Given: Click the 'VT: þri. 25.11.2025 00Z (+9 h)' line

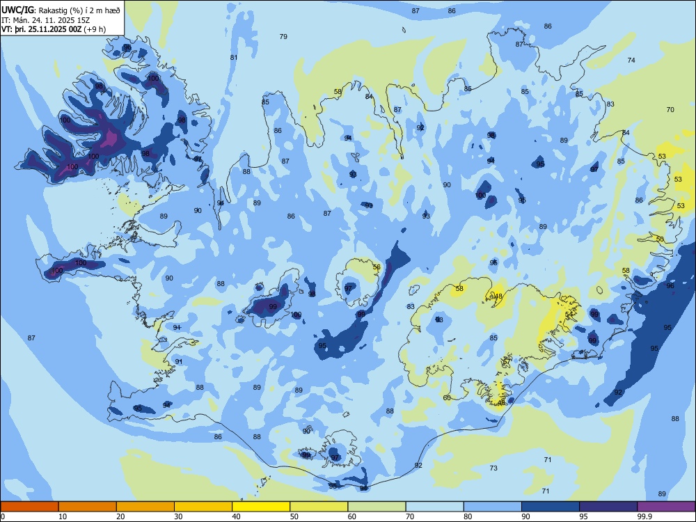Looking at the screenshot, I should click(54, 29).
